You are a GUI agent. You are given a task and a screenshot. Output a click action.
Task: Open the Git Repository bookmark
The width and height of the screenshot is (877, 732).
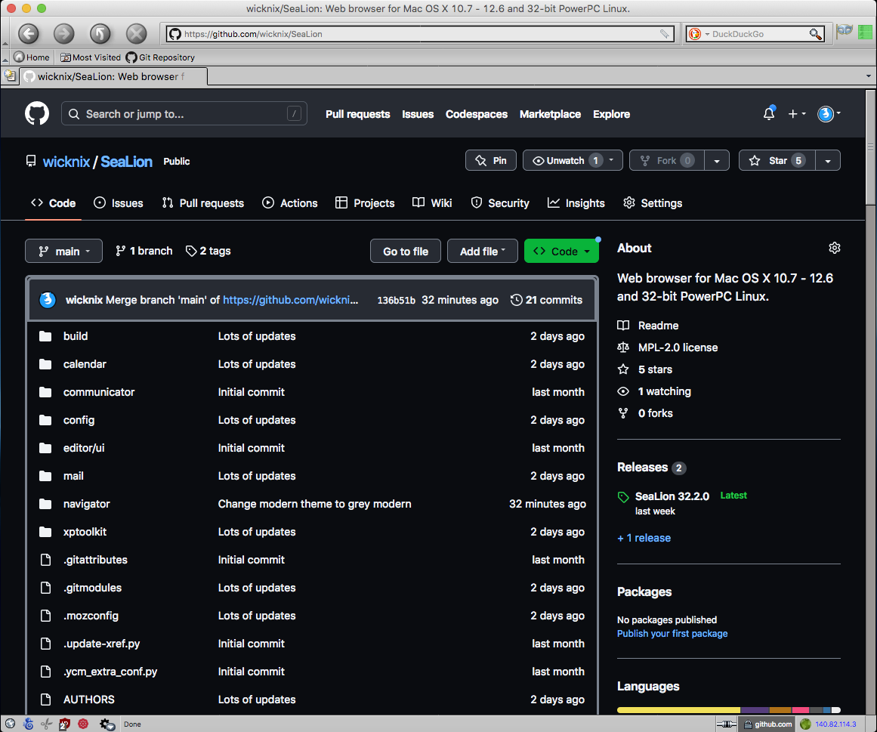pyautogui.click(x=160, y=57)
